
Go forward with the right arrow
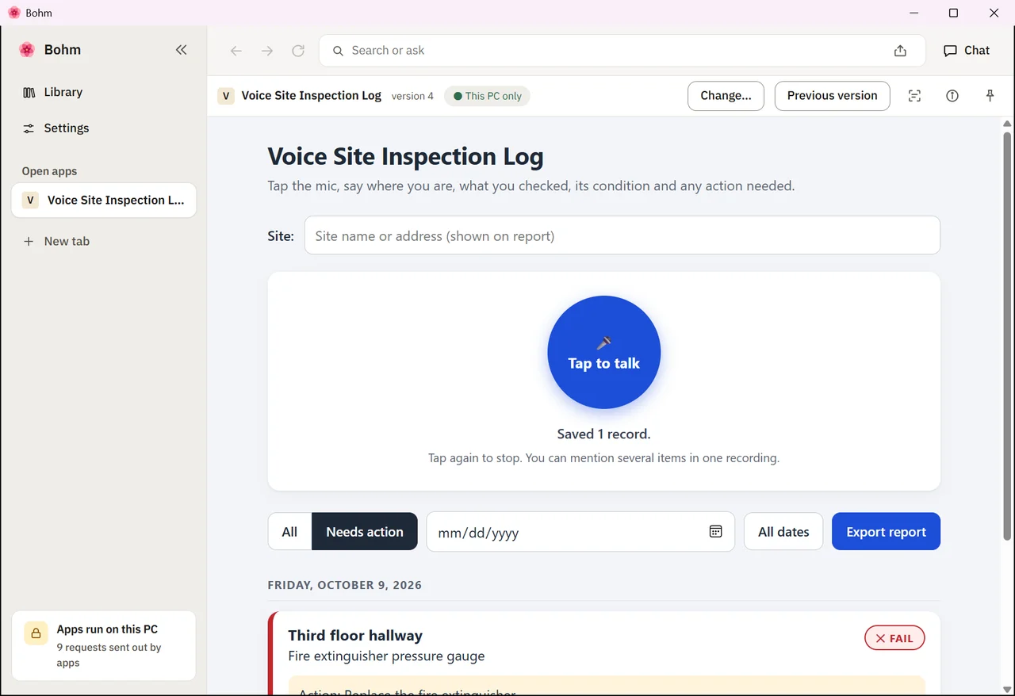(x=267, y=51)
